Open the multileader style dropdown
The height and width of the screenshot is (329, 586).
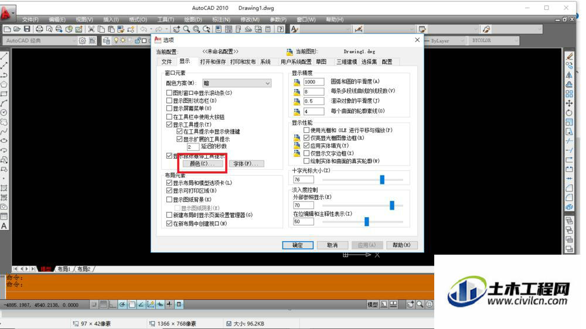pyautogui.click(x=517, y=29)
